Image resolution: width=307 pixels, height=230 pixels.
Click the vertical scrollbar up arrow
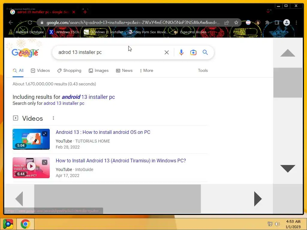click(288, 53)
